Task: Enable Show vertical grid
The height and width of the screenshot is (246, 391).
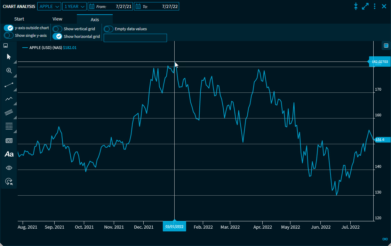Action: 57,29
